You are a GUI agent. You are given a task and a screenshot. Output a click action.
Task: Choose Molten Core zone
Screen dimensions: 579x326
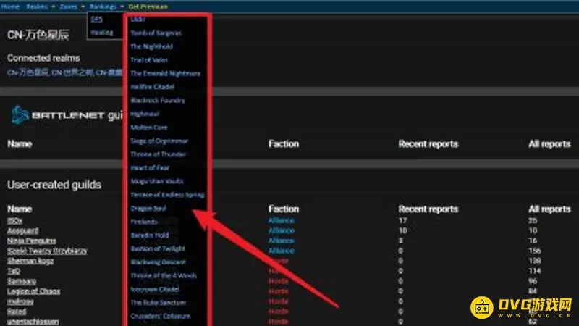click(149, 128)
